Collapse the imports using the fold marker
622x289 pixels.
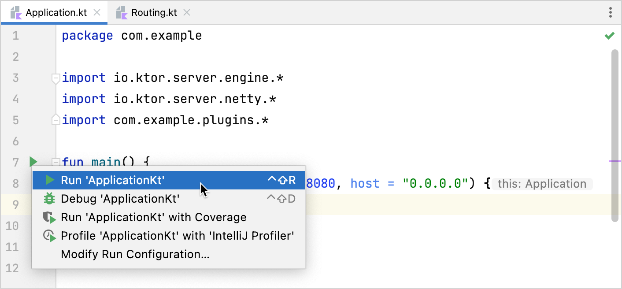(x=56, y=78)
